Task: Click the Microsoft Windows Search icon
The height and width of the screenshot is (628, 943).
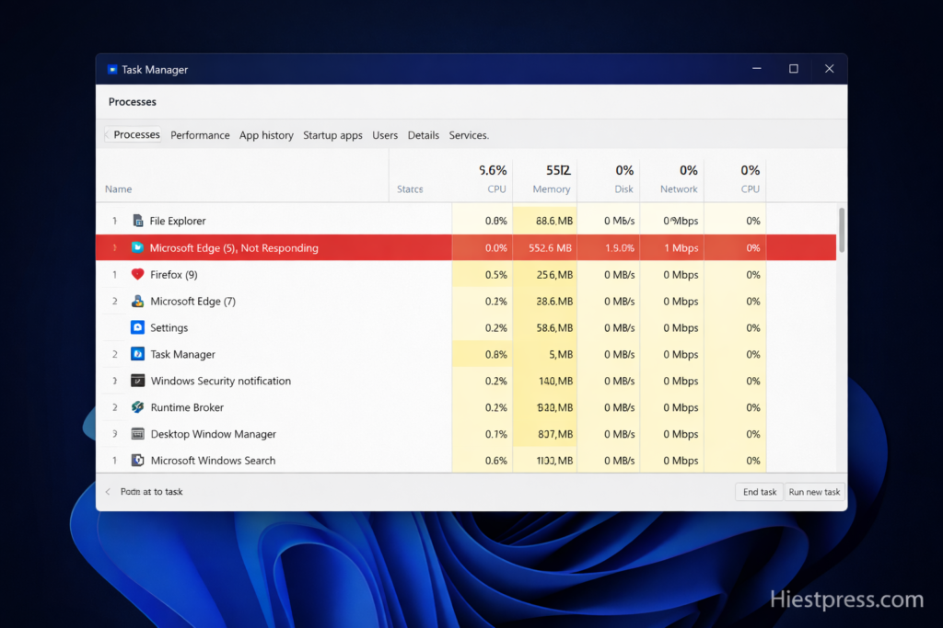Action: coord(138,461)
